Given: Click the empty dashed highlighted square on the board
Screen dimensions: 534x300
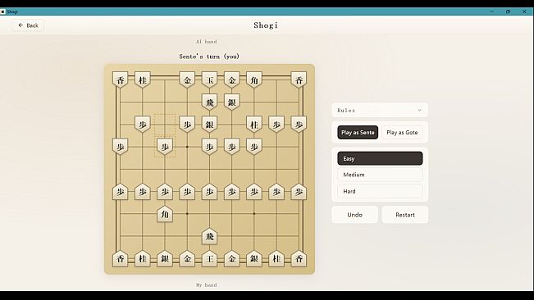Looking at the screenshot, I should 165,125.
